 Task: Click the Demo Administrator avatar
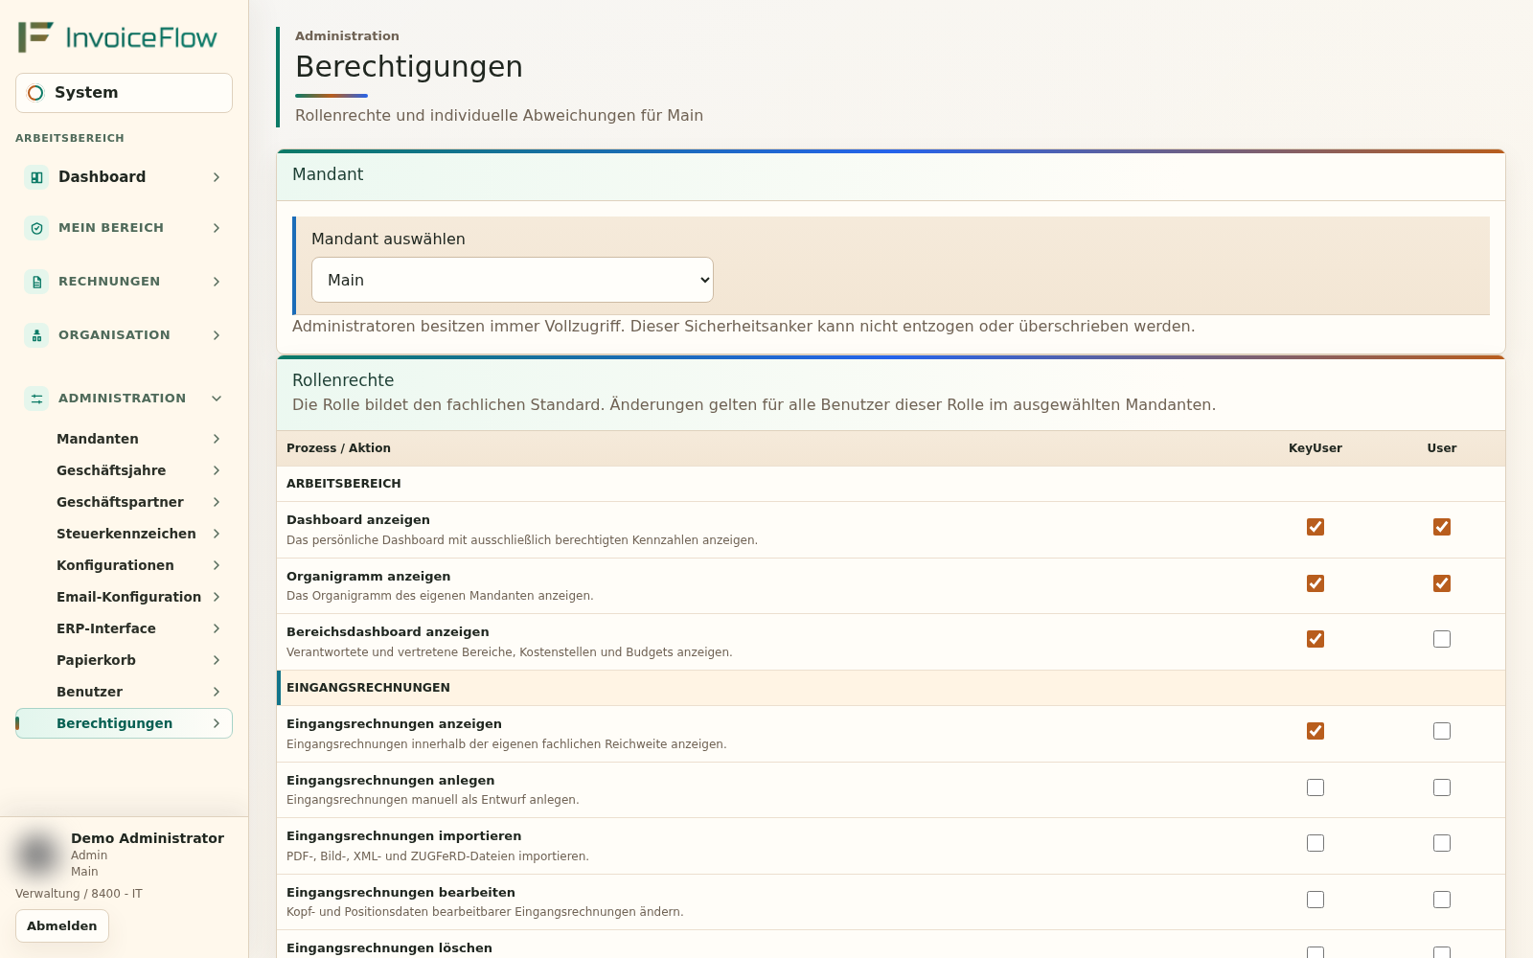[x=38, y=854]
